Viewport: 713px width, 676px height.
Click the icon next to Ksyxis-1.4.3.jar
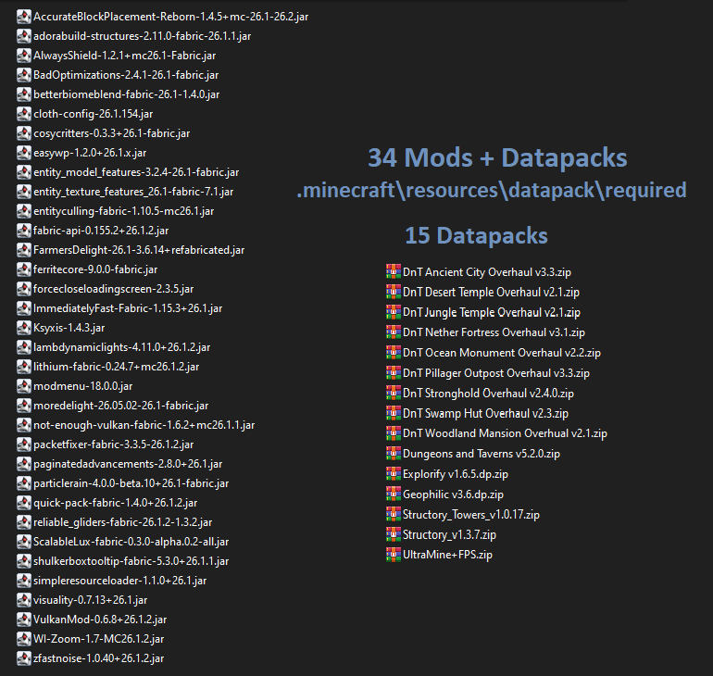(x=24, y=328)
